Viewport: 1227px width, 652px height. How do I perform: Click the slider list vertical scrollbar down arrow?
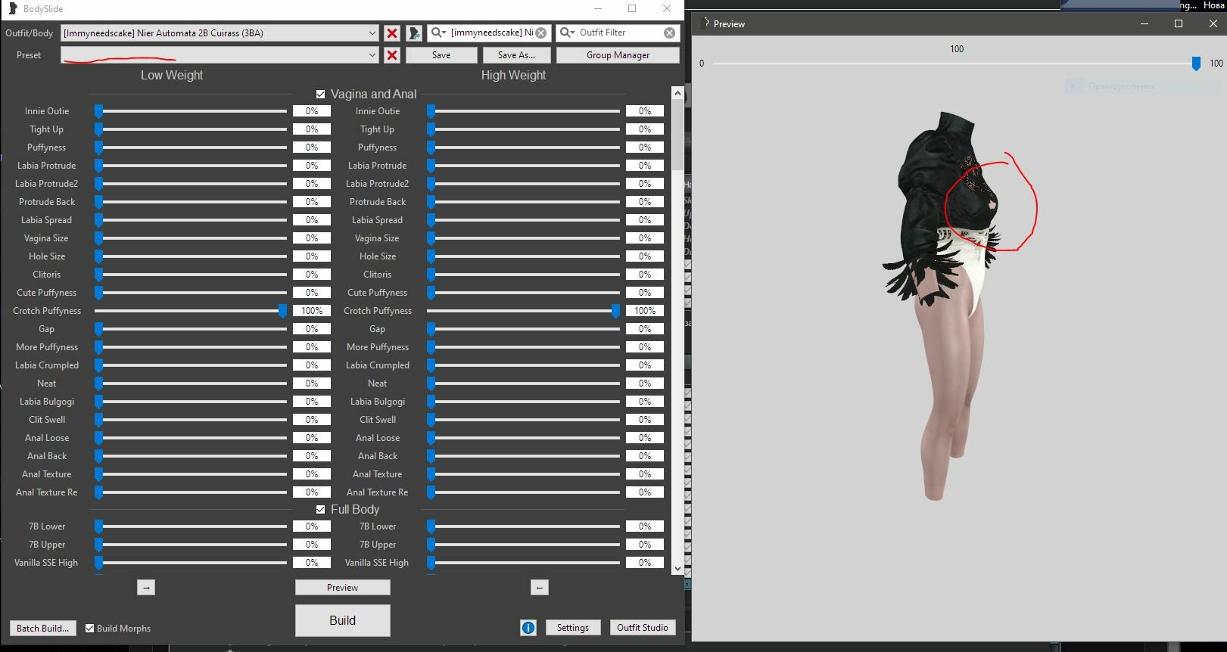pyautogui.click(x=677, y=569)
